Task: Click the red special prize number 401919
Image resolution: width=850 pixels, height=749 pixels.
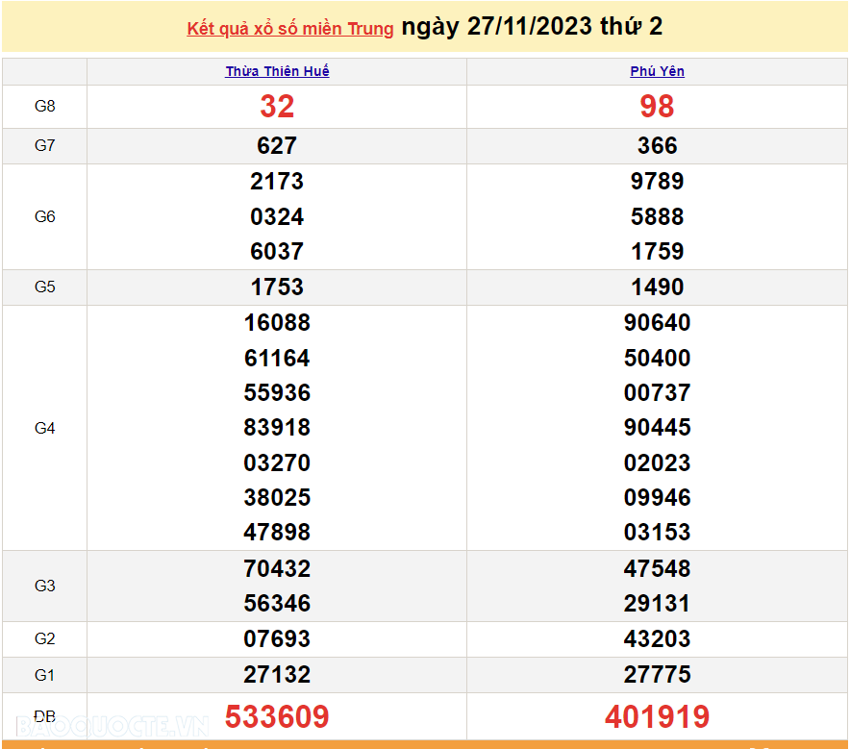Action: coord(658,716)
